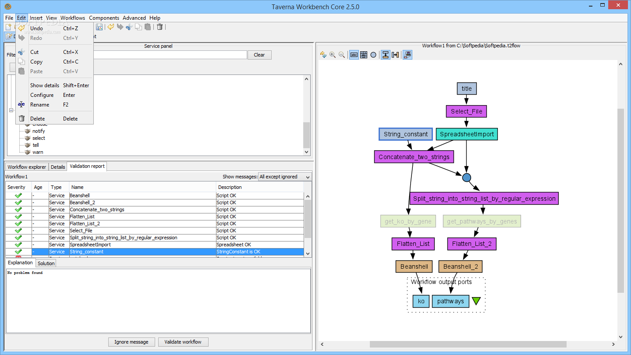
Task: Click the service panel scrollbar's down arrow
Action: 307,152
